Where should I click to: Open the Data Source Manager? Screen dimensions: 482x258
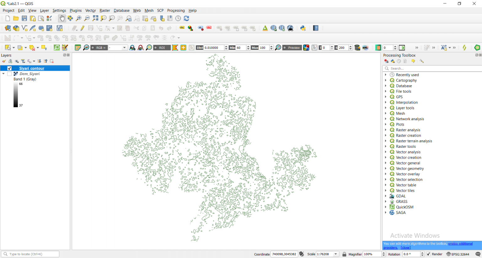(x=8, y=28)
